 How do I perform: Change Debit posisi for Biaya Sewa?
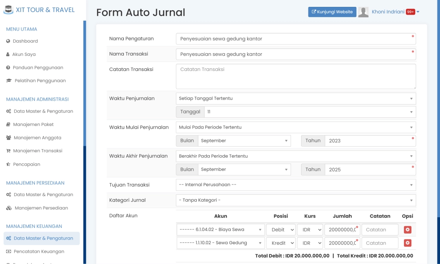point(280,229)
